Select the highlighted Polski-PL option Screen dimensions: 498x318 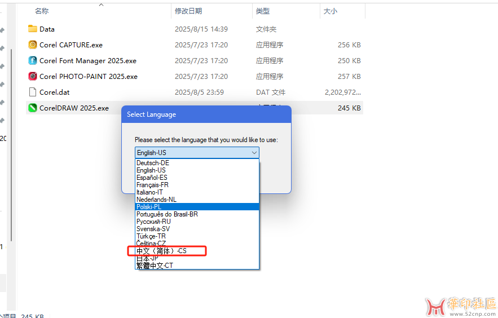coord(197,206)
